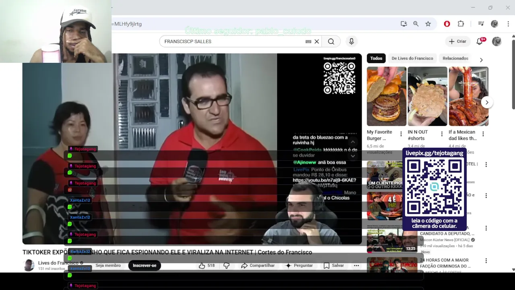The width and height of the screenshot is (515, 290).
Task: Dislike the video with thumbs down
Action: tap(227, 265)
